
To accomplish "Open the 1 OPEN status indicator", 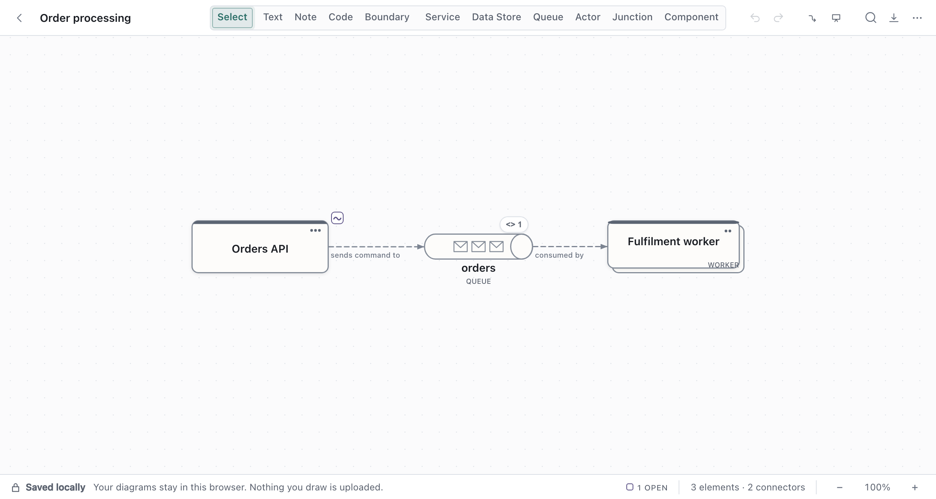I will point(647,487).
